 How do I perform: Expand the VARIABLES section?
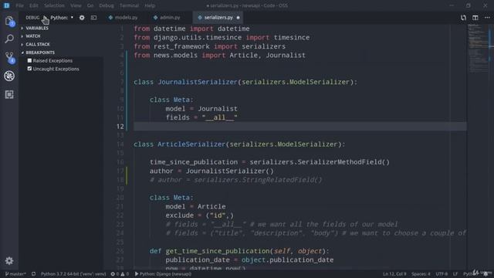pyautogui.click(x=37, y=28)
